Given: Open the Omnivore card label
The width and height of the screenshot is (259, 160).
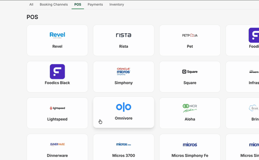Looking at the screenshot, I should pos(124,118).
